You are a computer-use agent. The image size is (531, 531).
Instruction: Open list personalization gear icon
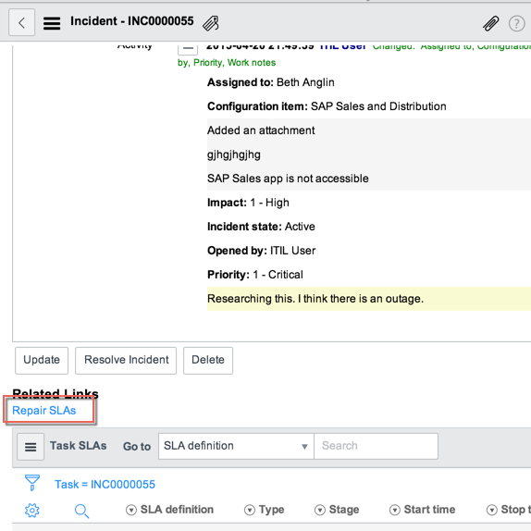[32, 510]
